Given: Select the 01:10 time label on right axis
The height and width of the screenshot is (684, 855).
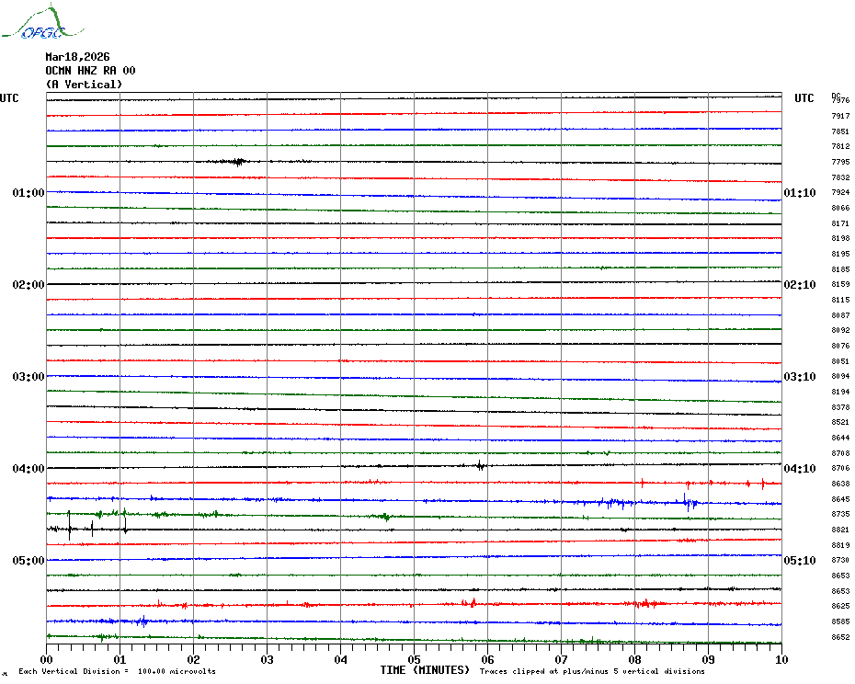Looking at the screenshot, I should coord(800,193).
